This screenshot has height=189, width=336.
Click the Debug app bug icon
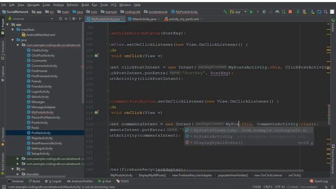point(264,12)
